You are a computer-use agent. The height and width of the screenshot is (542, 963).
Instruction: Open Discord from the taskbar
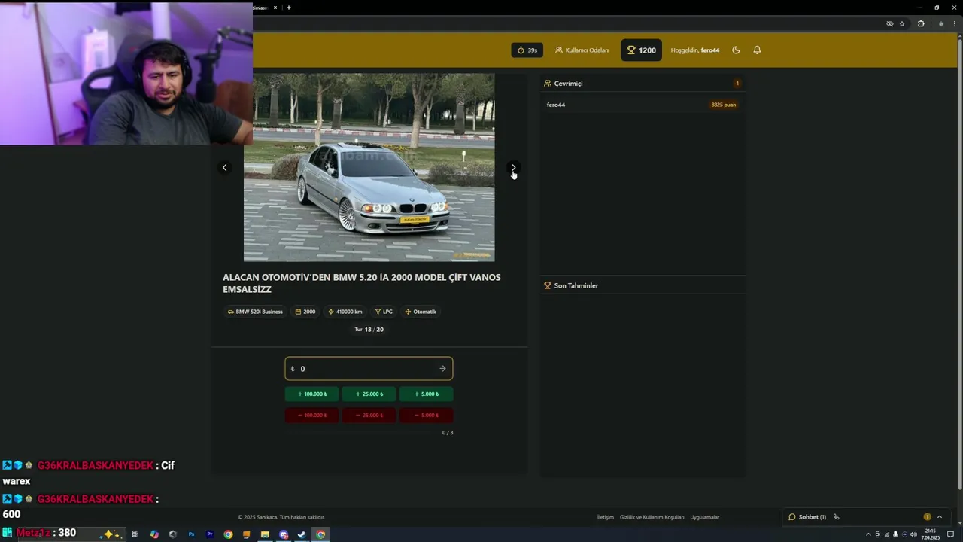284,534
